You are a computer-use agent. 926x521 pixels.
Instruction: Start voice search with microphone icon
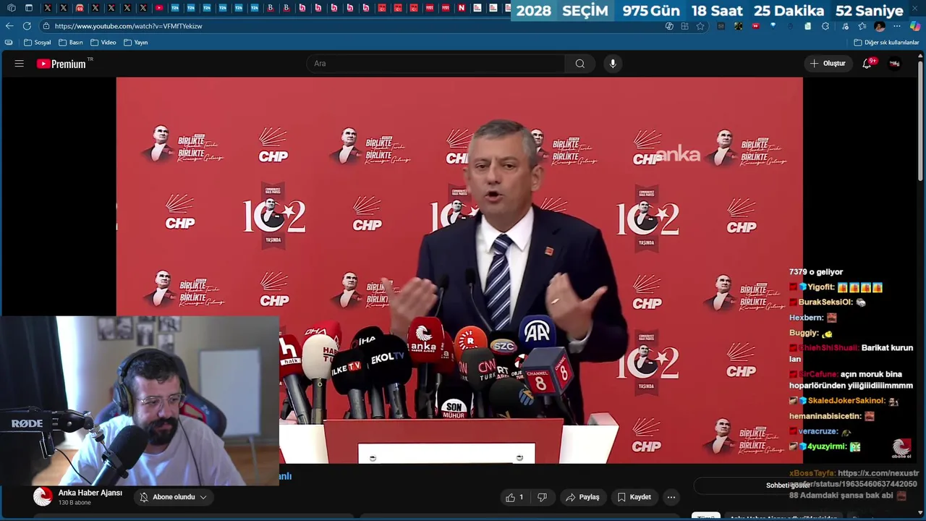click(x=613, y=64)
